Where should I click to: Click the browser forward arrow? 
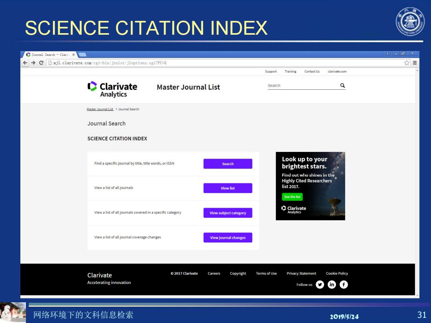point(33,63)
